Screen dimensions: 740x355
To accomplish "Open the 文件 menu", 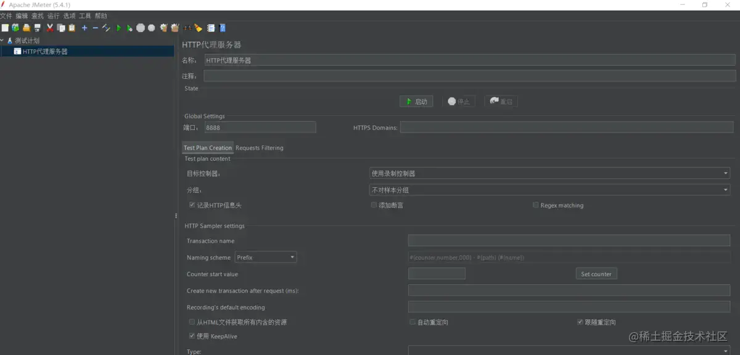I will click(x=6, y=16).
